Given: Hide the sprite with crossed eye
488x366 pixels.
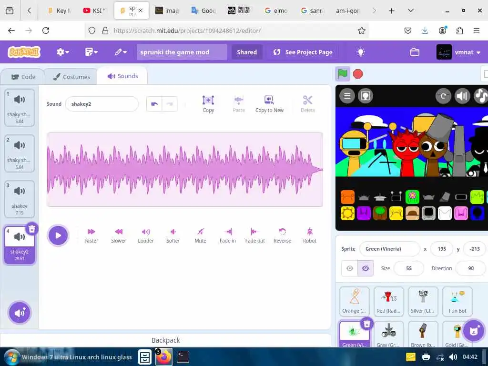Looking at the screenshot, I should 366,268.
